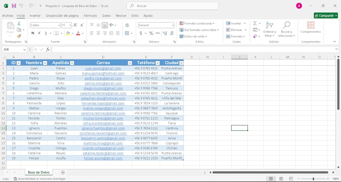
Task: Align cell text right
Action: tap(105, 33)
